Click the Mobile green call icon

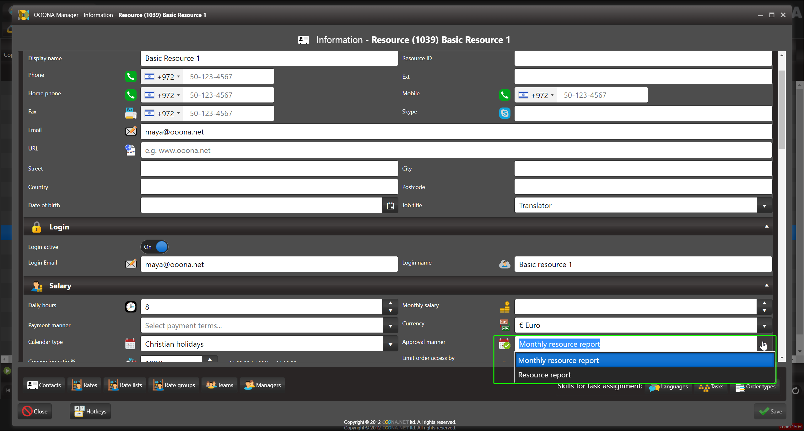(x=505, y=95)
